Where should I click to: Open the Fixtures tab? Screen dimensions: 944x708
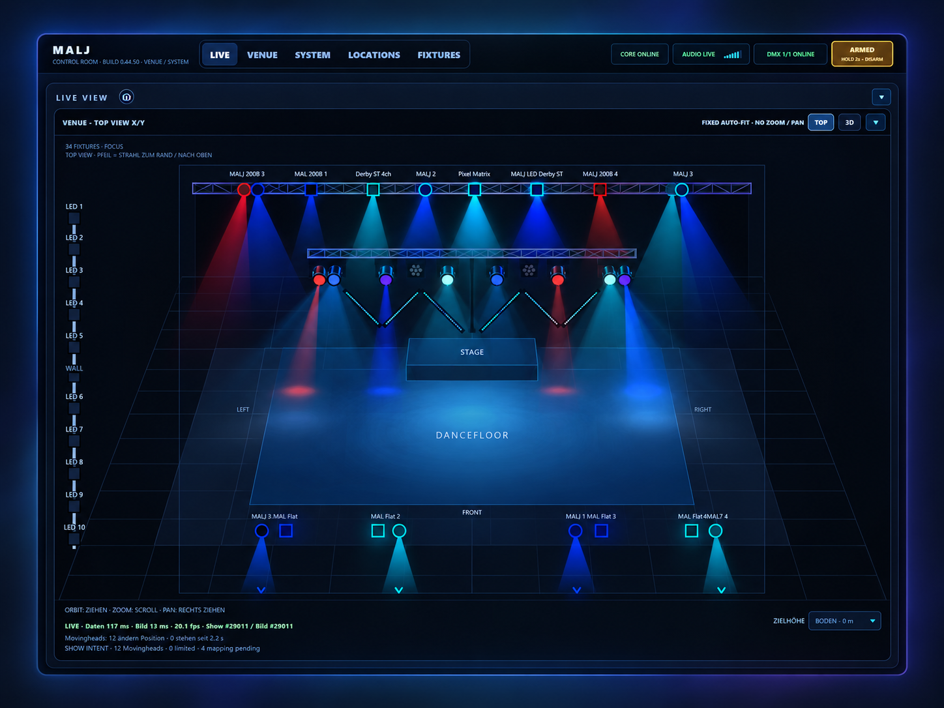pyautogui.click(x=439, y=55)
